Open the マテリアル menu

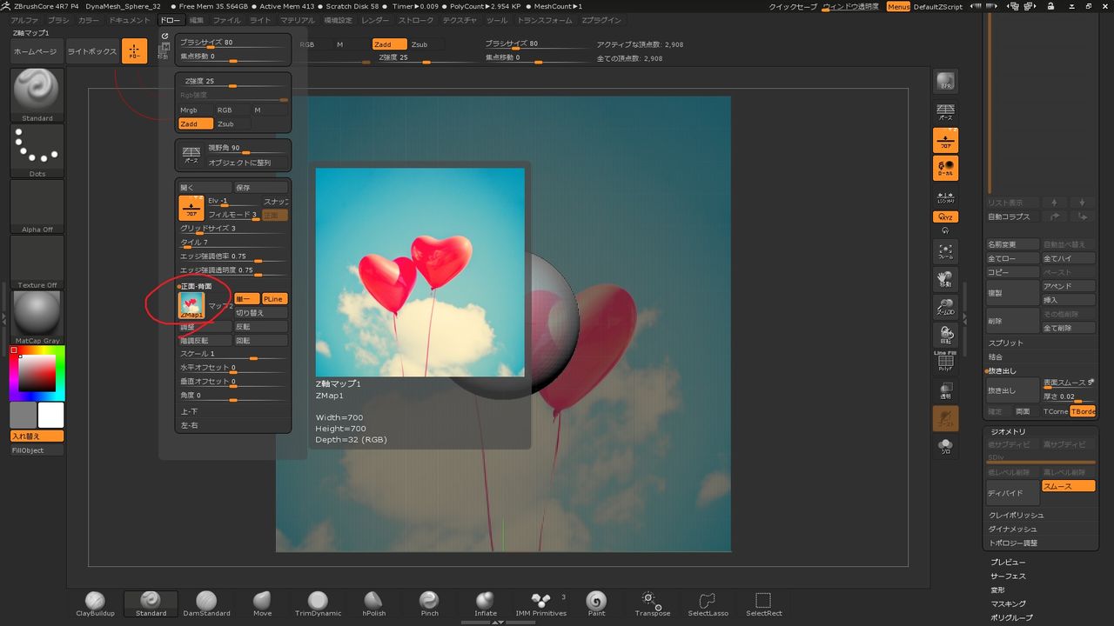coord(298,20)
